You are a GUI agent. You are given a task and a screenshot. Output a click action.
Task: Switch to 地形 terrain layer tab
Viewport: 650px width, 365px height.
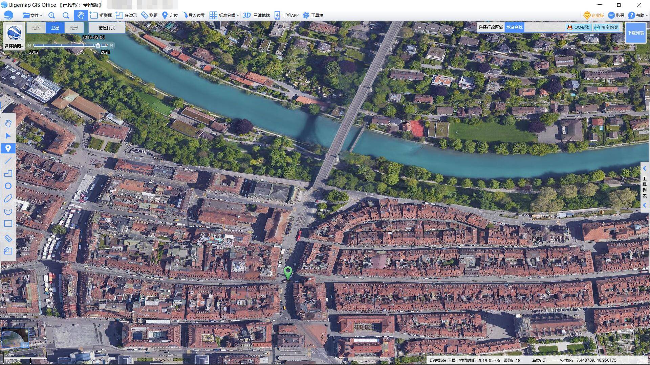click(x=74, y=28)
